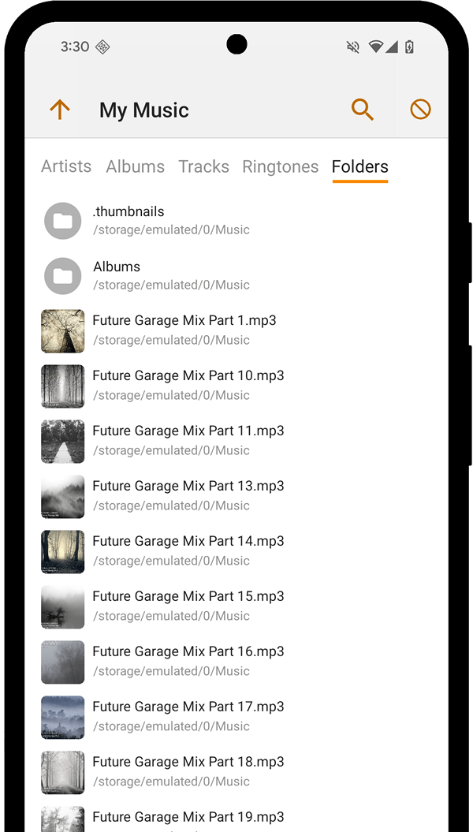Play Future Garage Mix Part 10.mp3
Image resolution: width=473 pixels, height=832 pixels.
(188, 385)
